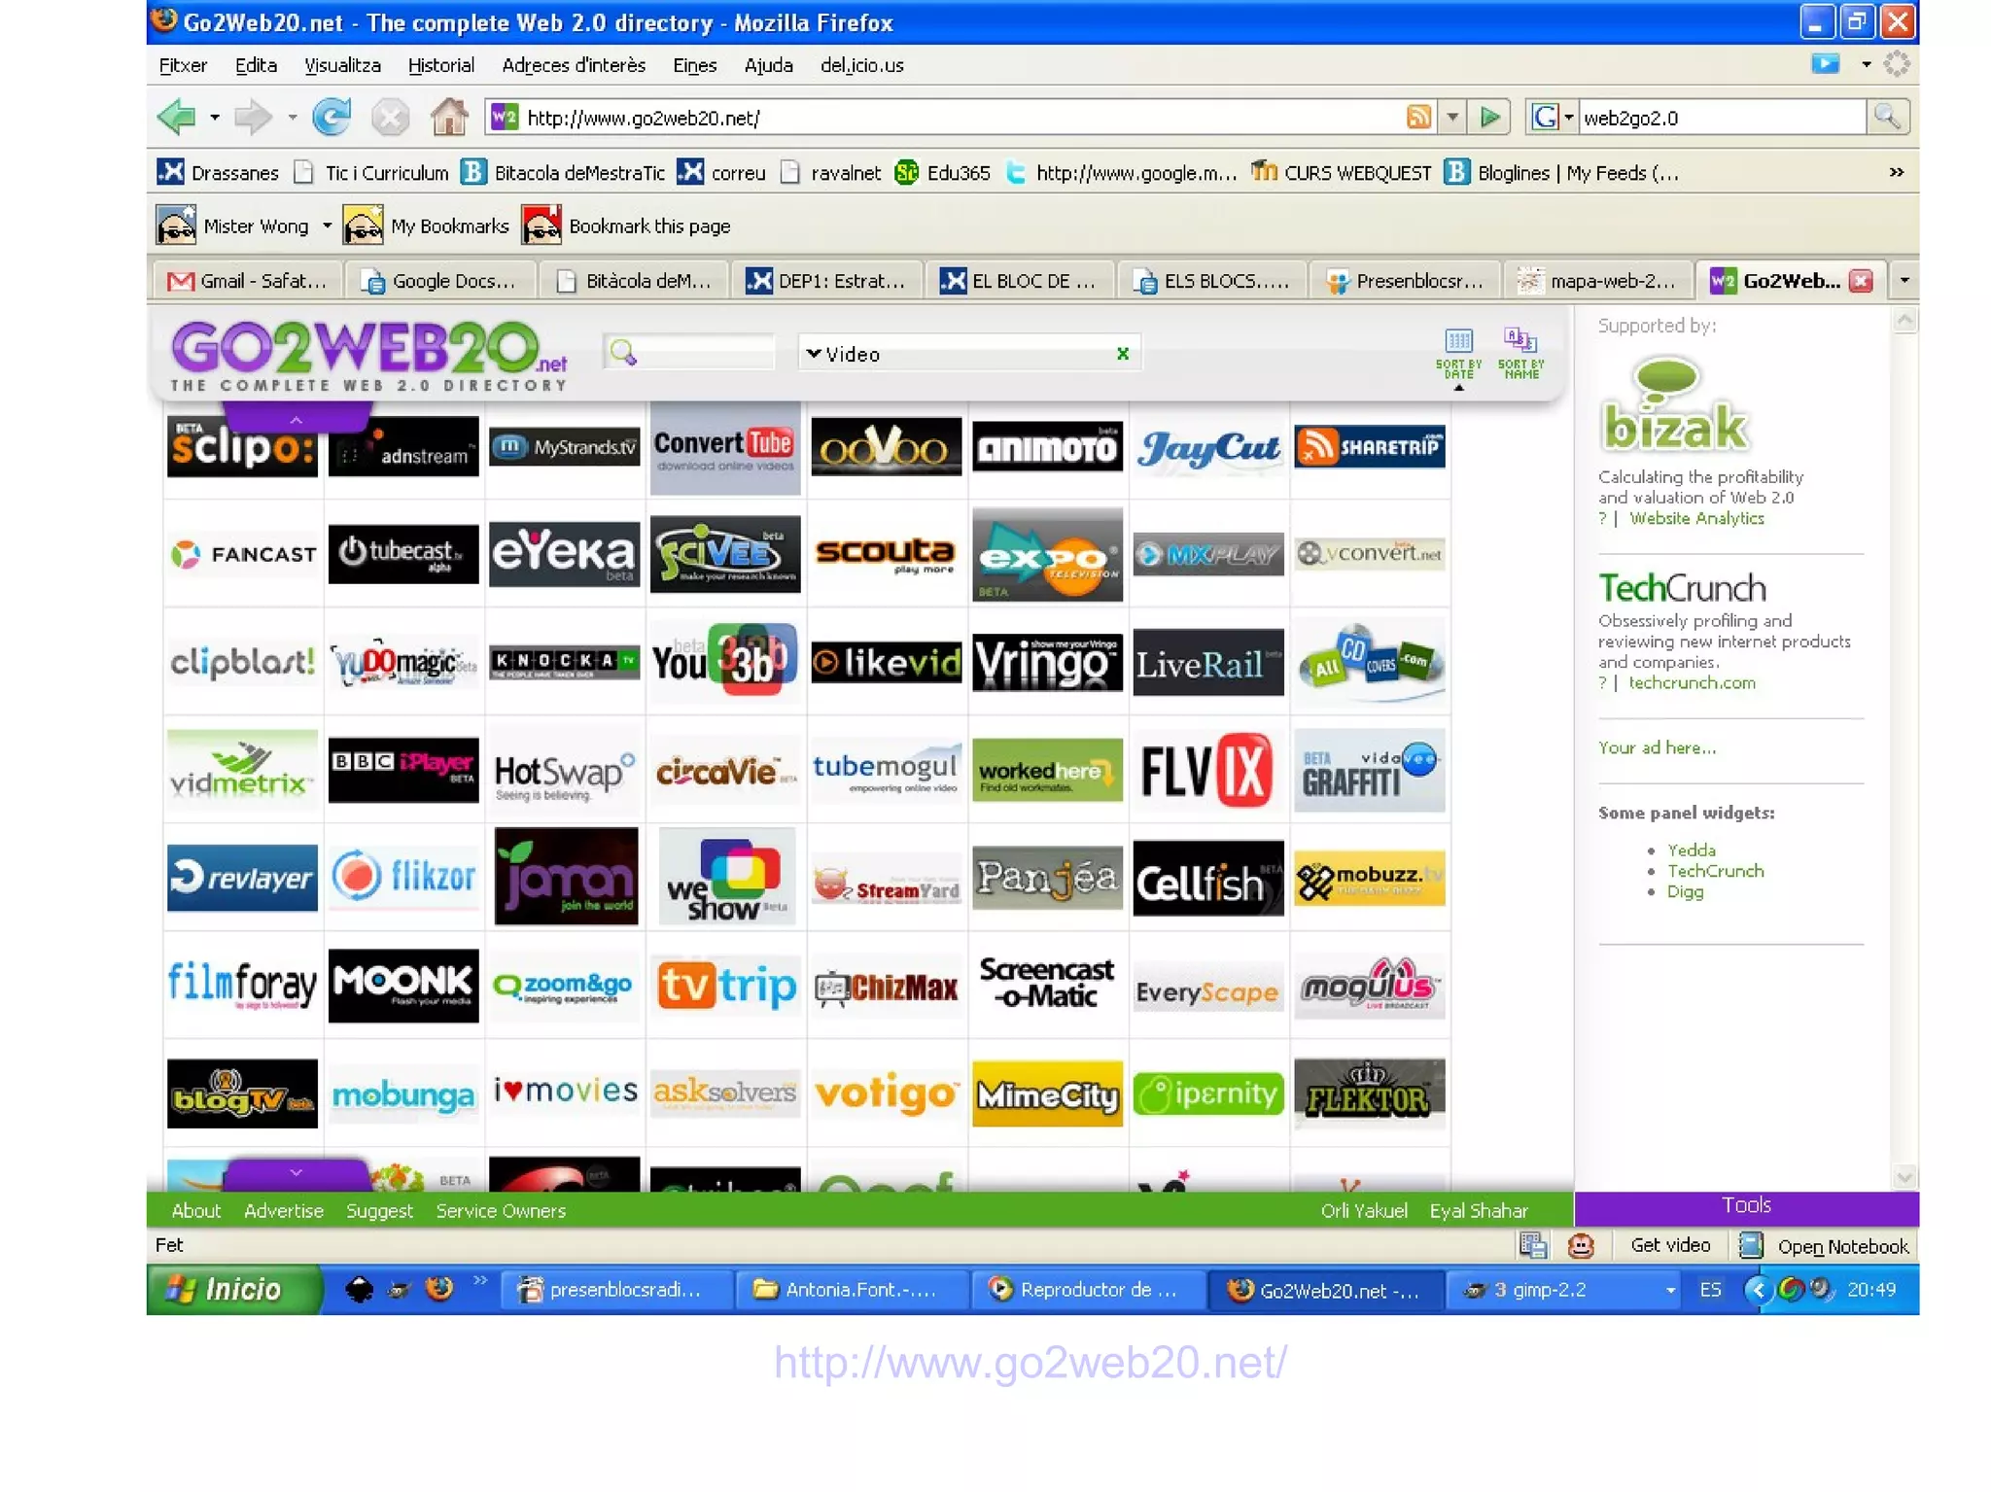Expand the Mister Wong dropdown arrow
Viewport: 1991px width, 1492px height.
click(x=327, y=226)
